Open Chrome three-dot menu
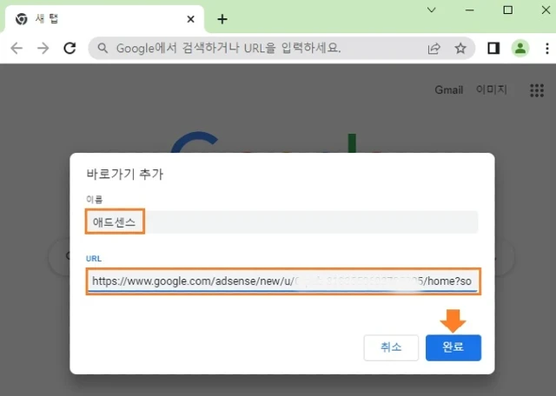 click(547, 49)
